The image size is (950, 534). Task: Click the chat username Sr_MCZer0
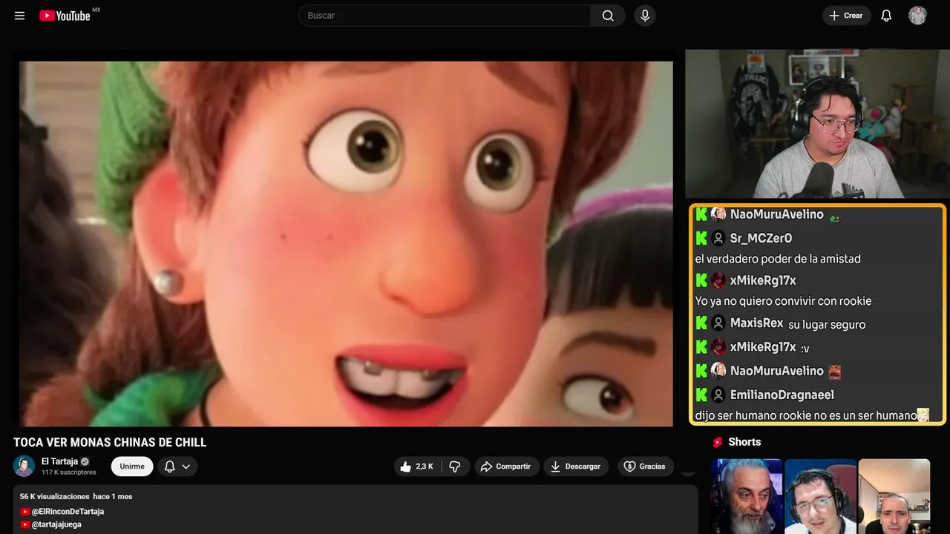[x=761, y=238]
